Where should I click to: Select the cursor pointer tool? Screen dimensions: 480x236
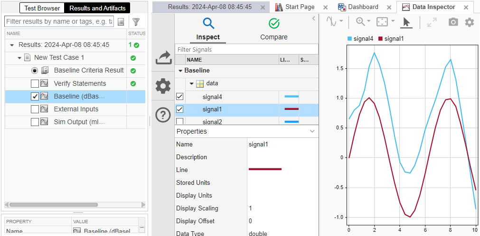point(406,22)
